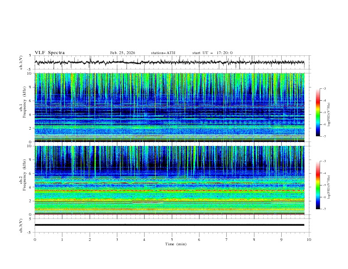Click the "station=ATH" label
348x269 pixels.
[x=163, y=53]
